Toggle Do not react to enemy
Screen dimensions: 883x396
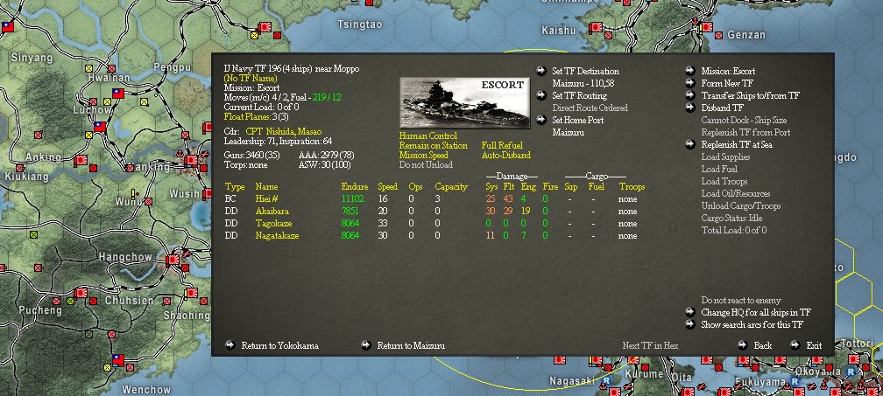(x=741, y=300)
